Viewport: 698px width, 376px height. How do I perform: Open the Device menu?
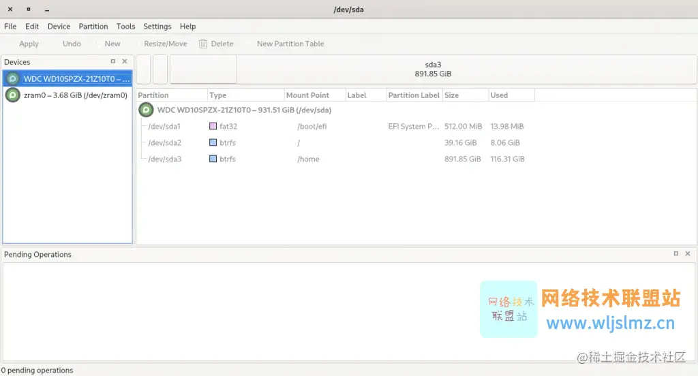tap(59, 27)
